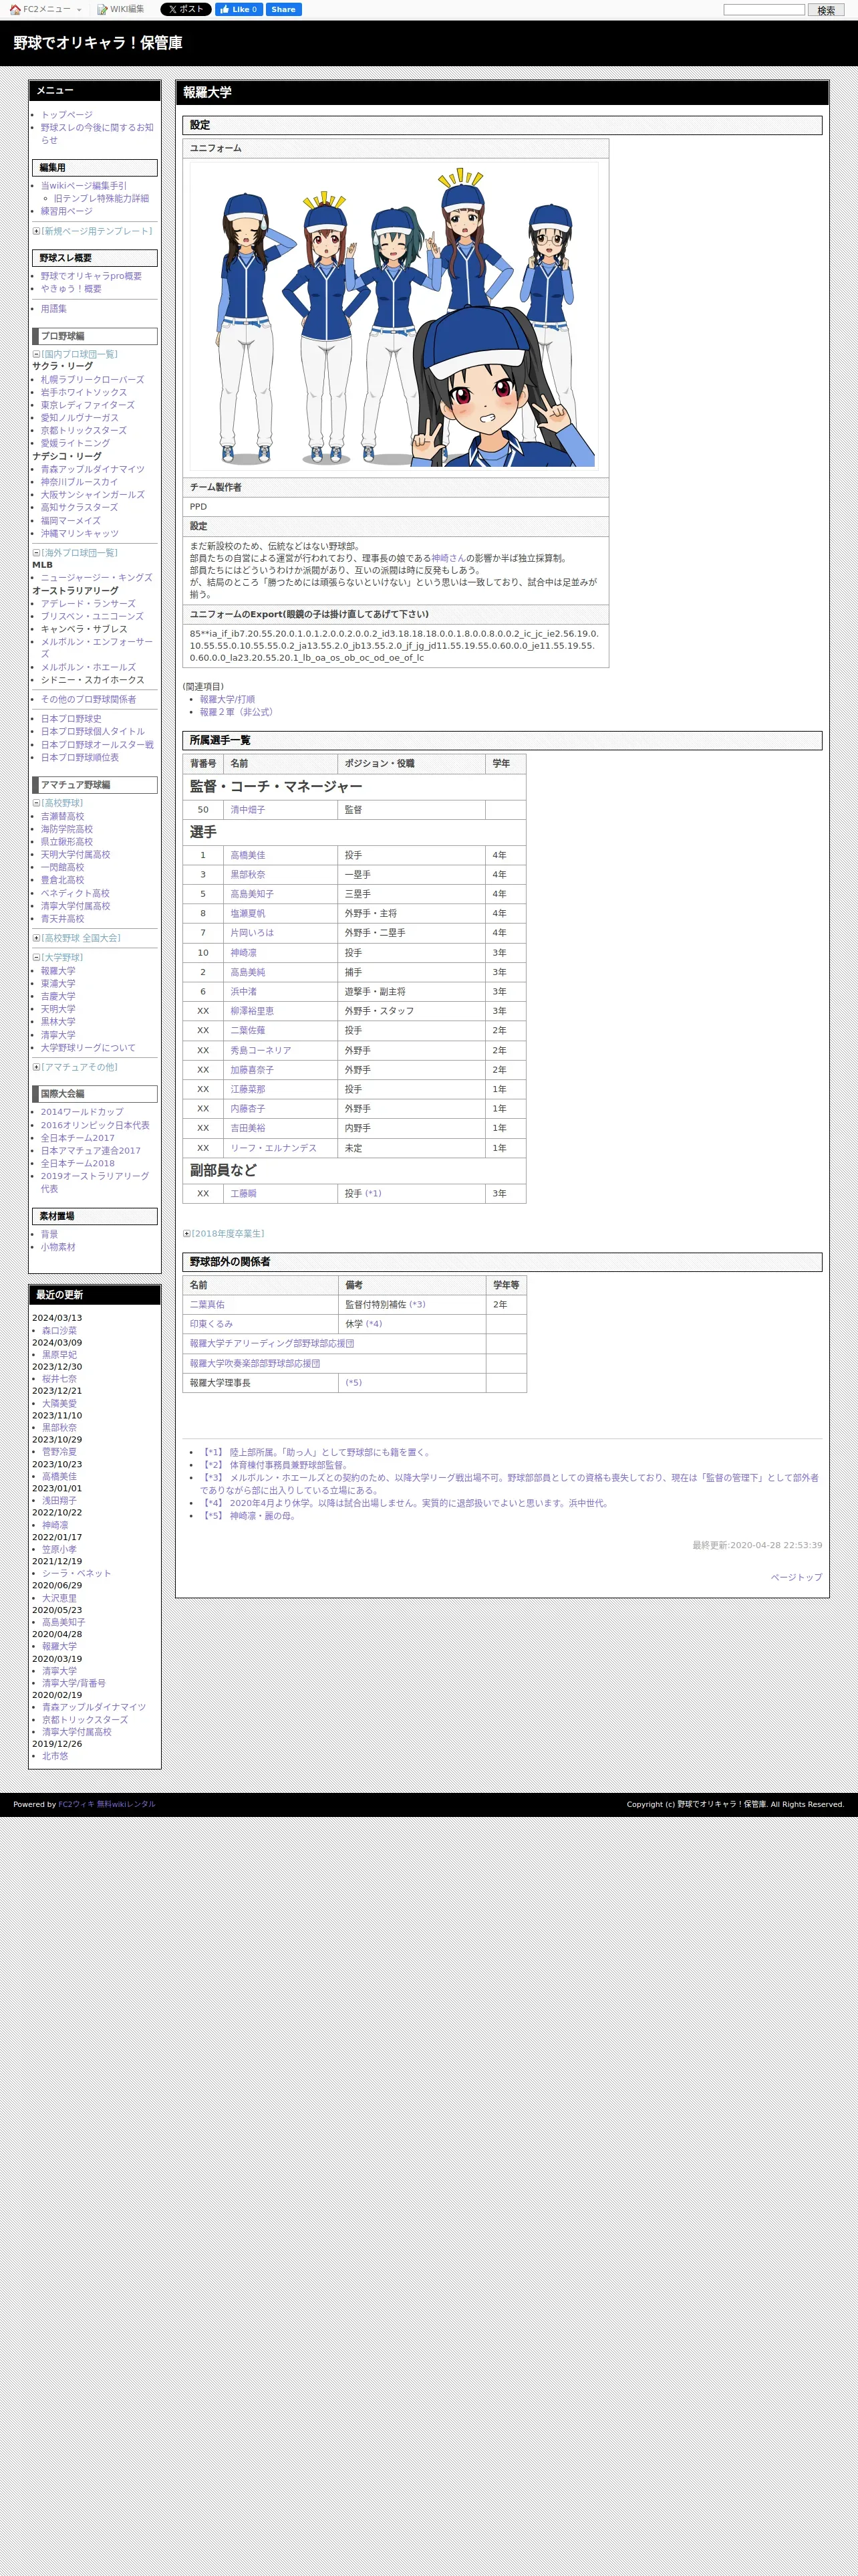Open 沖縄マリンキャッツ team page
858x2576 pixels.
pyautogui.click(x=80, y=533)
